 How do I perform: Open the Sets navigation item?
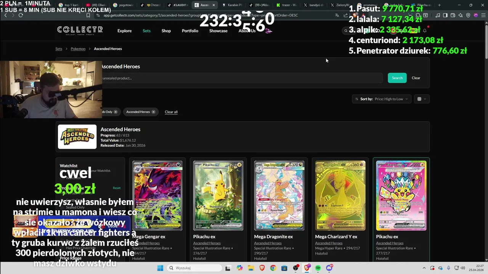coord(146,31)
